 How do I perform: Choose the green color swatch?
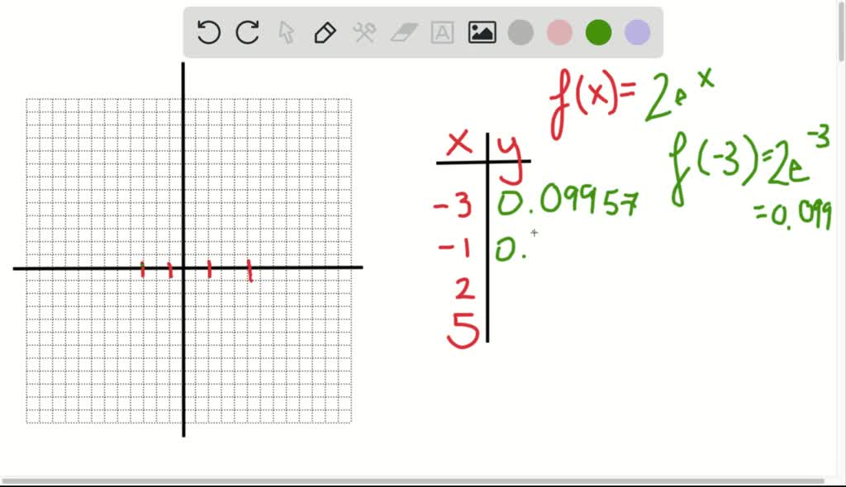point(598,32)
